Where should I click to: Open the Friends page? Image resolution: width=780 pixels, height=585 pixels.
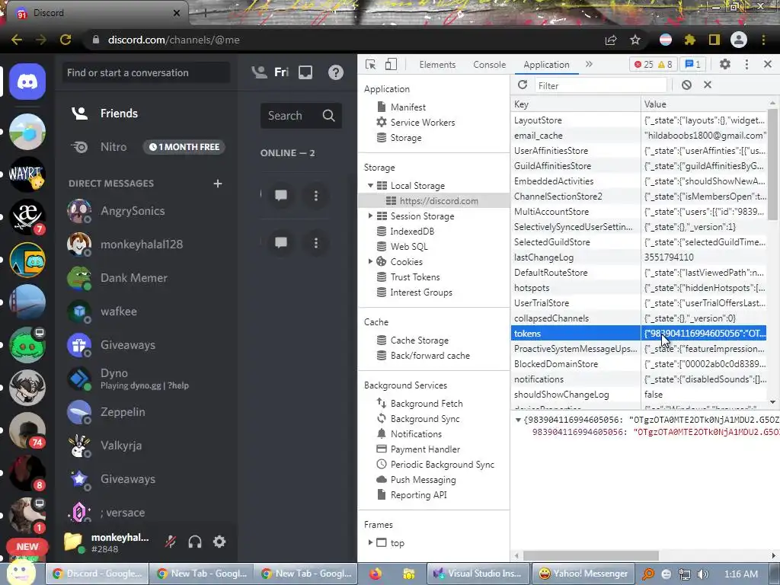coord(146,113)
